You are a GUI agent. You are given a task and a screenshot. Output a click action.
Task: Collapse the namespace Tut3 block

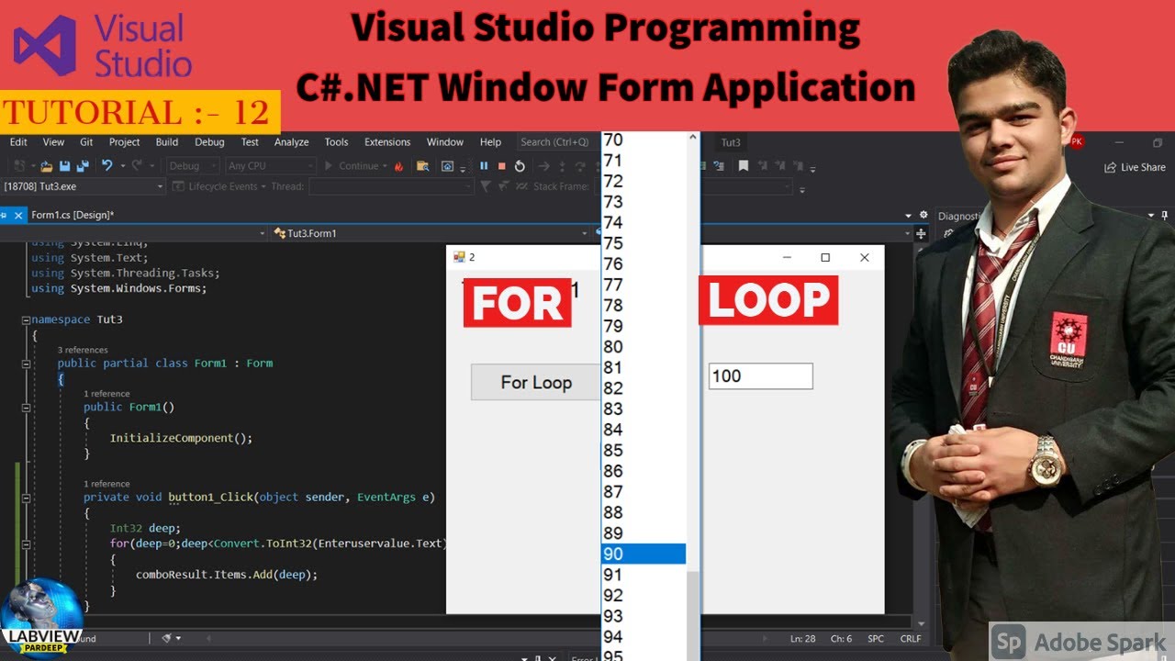click(26, 319)
